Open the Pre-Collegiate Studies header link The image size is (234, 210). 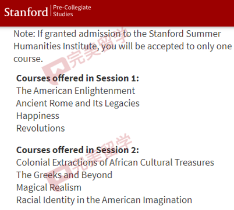point(72,10)
